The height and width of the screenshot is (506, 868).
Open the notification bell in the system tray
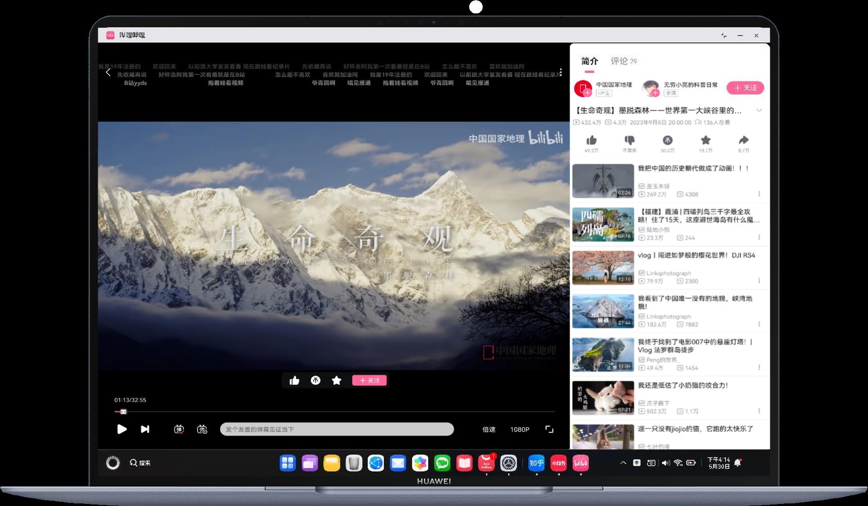(738, 462)
